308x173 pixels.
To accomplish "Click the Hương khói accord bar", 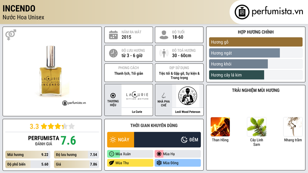I will pyautogui.click(x=256, y=64).
